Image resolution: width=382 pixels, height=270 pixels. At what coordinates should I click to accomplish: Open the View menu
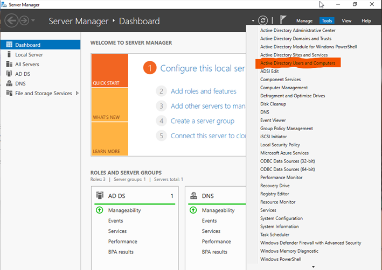346,21
